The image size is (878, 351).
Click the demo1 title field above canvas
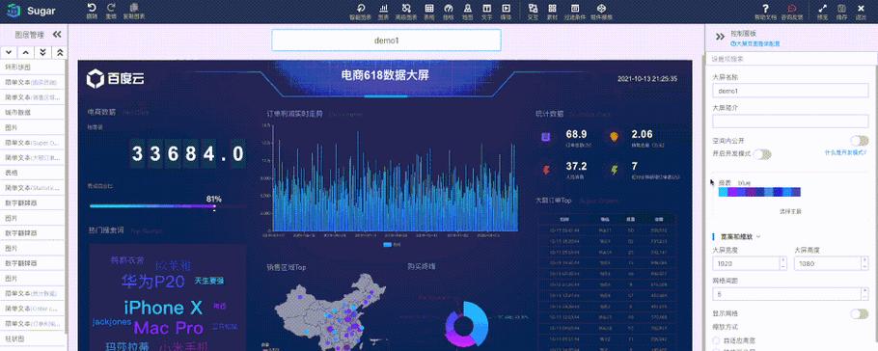[386, 40]
